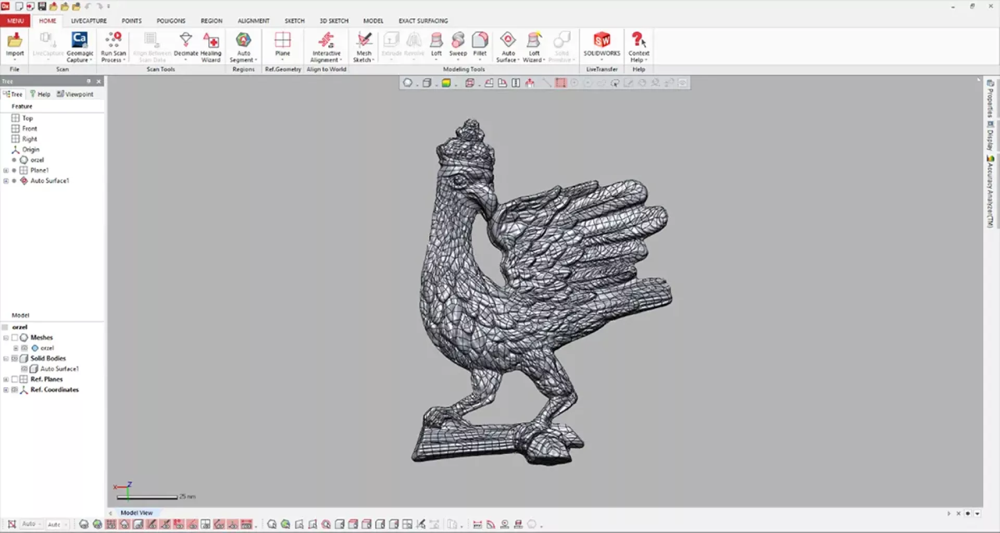
Task: Expand the Plane1 feature node
Action: pos(6,171)
